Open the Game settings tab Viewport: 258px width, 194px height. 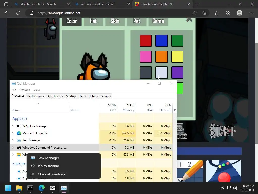[158, 21]
